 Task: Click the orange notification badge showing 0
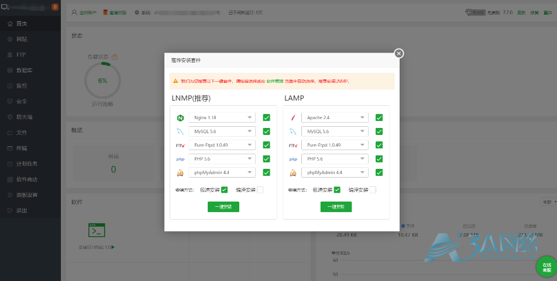point(55,7)
